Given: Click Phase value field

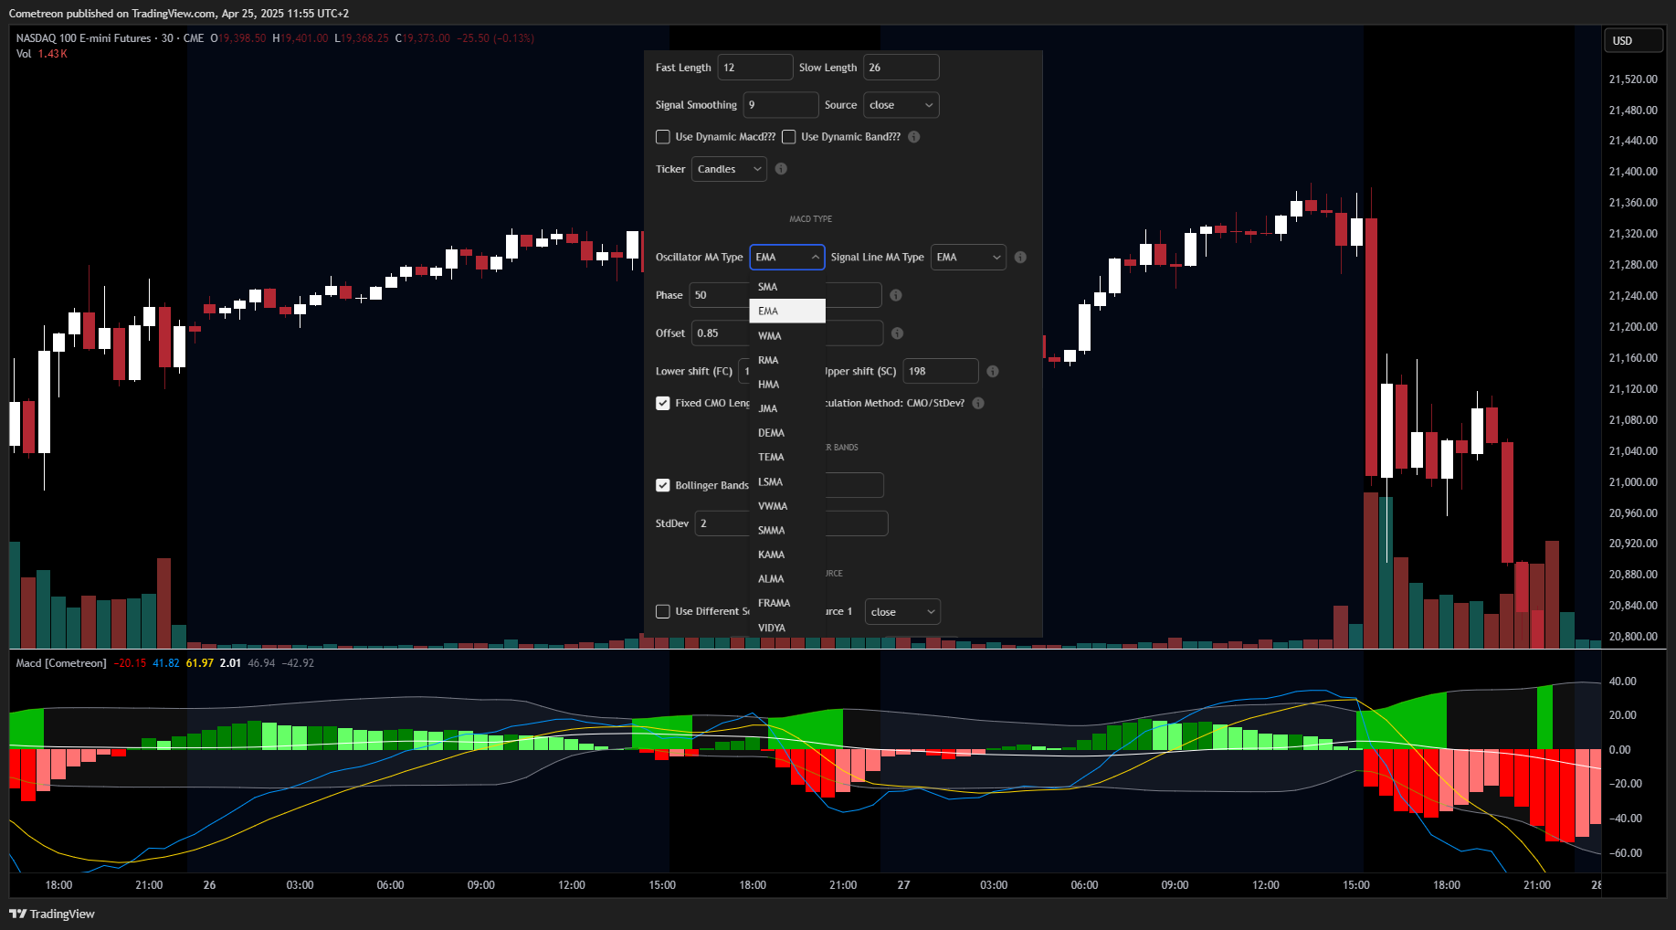Looking at the screenshot, I should point(720,295).
